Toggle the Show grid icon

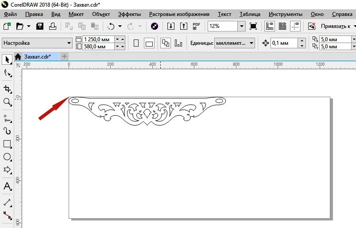pos(282,26)
